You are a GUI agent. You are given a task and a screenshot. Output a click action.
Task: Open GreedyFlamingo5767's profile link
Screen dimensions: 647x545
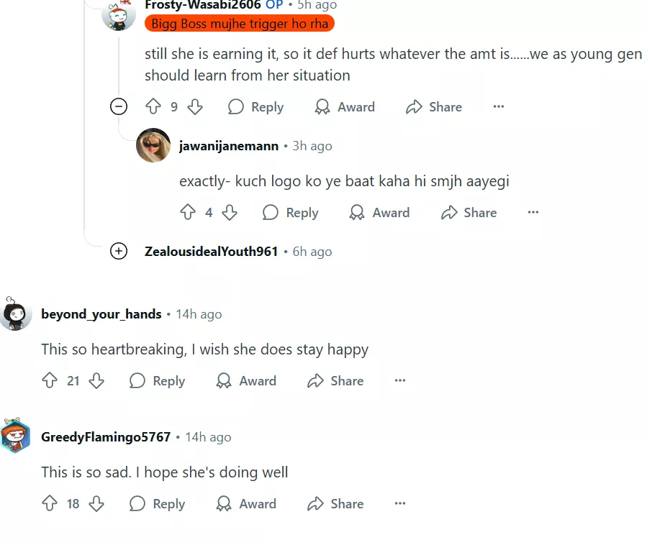[x=106, y=437]
